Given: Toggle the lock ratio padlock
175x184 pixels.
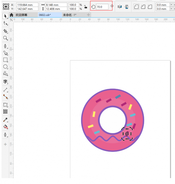Looking at the screenshot, I should 86,7.
